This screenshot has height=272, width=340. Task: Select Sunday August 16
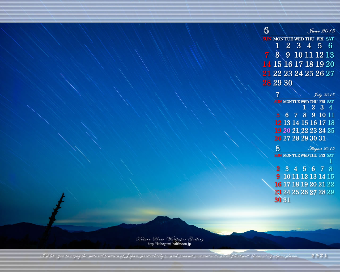coord(278,184)
